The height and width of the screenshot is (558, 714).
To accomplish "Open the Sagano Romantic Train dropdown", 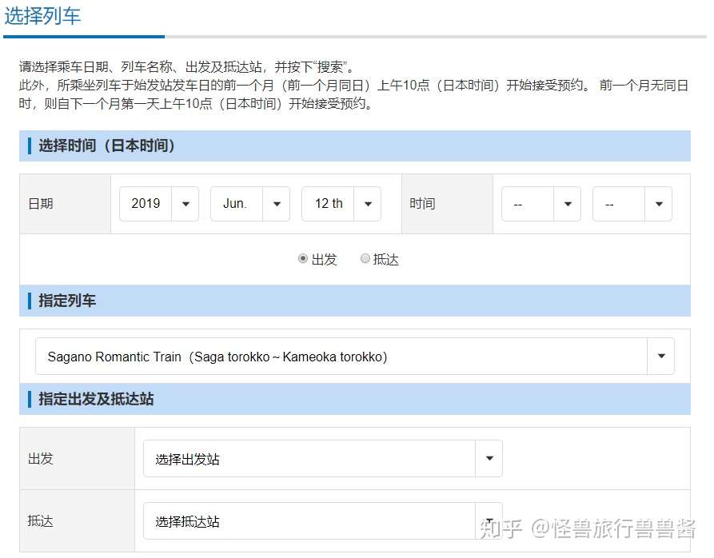I will click(355, 357).
